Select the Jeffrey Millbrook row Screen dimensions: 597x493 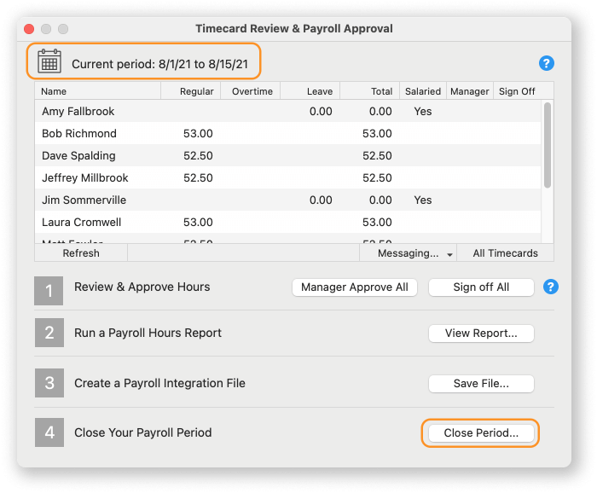(x=288, y=177)
